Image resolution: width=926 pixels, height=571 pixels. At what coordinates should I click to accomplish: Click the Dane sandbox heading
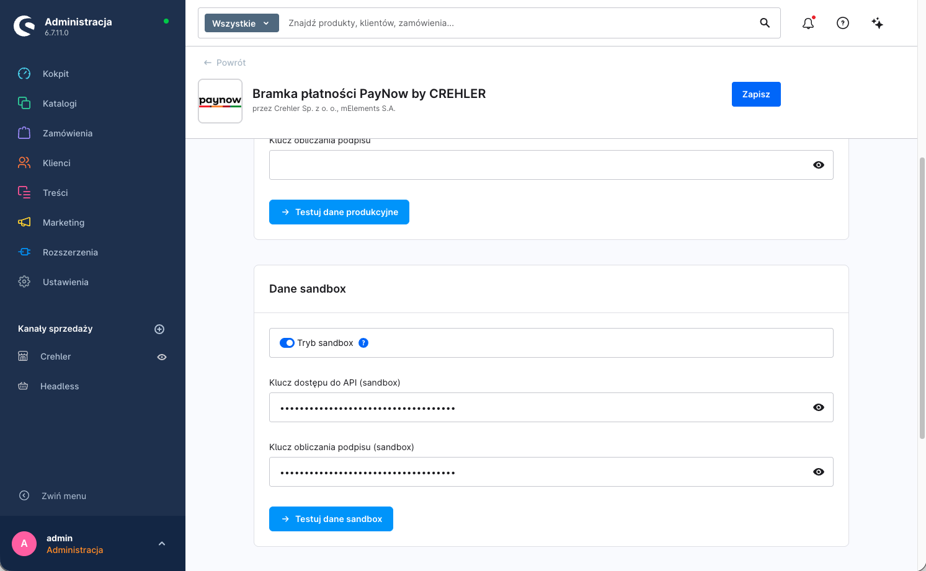(308, 289)
